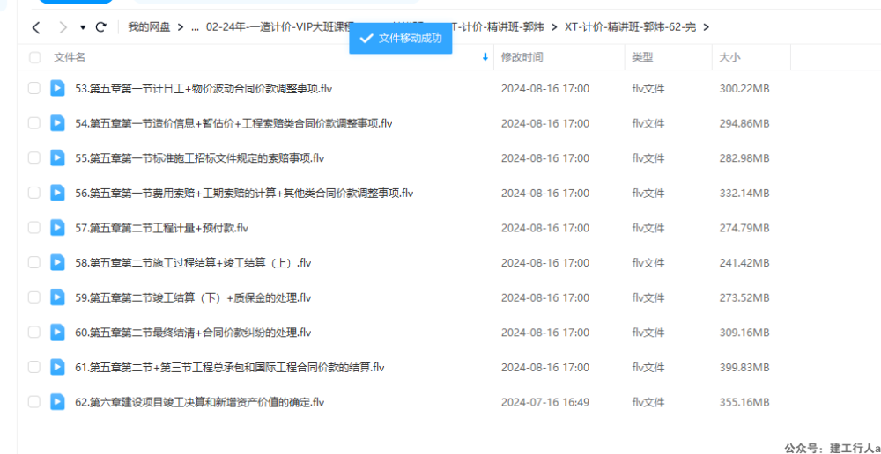Expand the chevron after 我的网盘

point(181,27)
